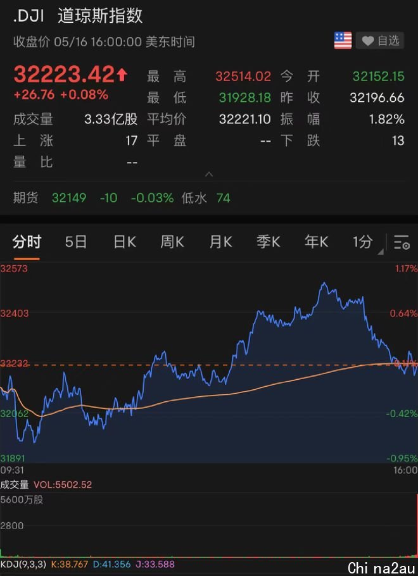Add index to 自选 watchlist
The width and height of the screenshot is (418, 576).
click(x=380, y=41)
